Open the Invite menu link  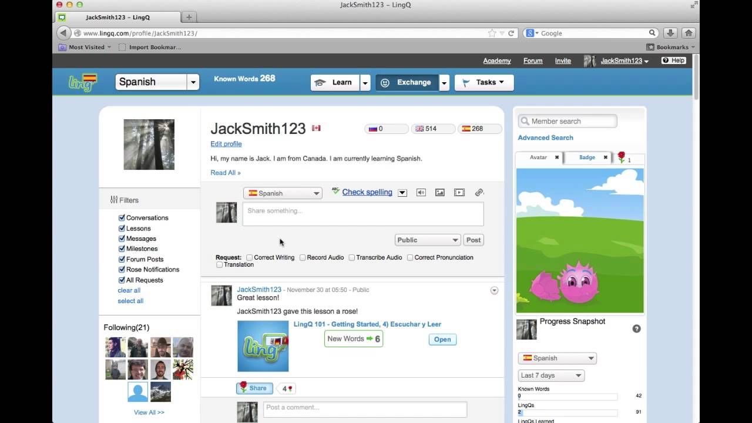[x=563, y=61]
